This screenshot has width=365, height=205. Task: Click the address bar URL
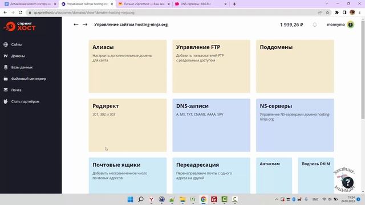pyautogui.click(x=84, y=13)
